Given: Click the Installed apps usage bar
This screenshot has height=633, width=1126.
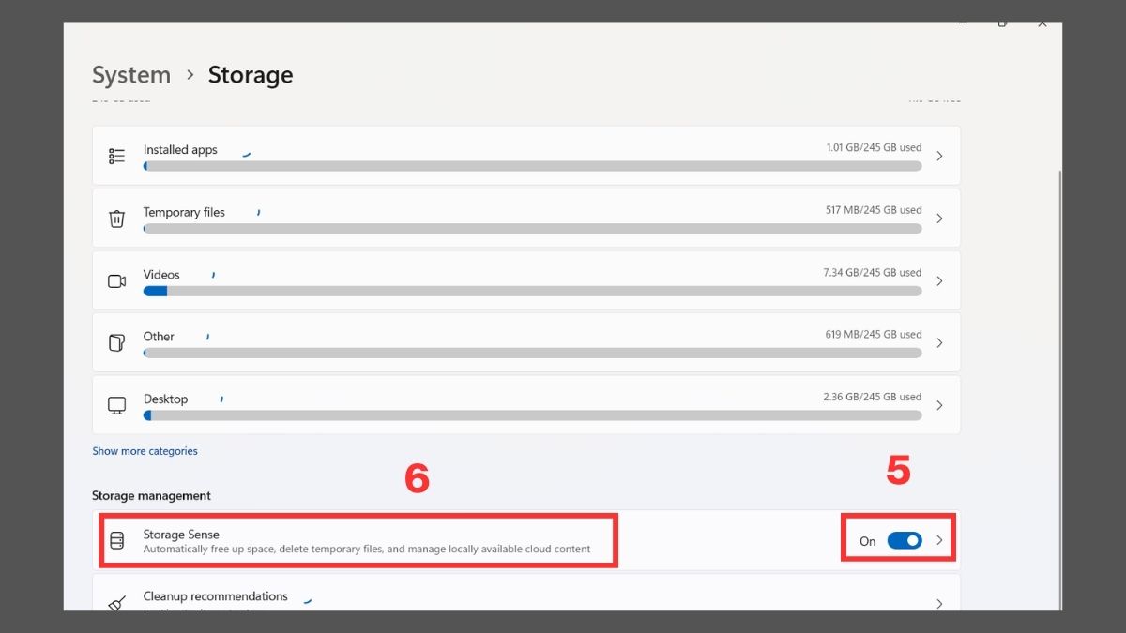Looking at the screenshot, I should [x=532, y=166].
